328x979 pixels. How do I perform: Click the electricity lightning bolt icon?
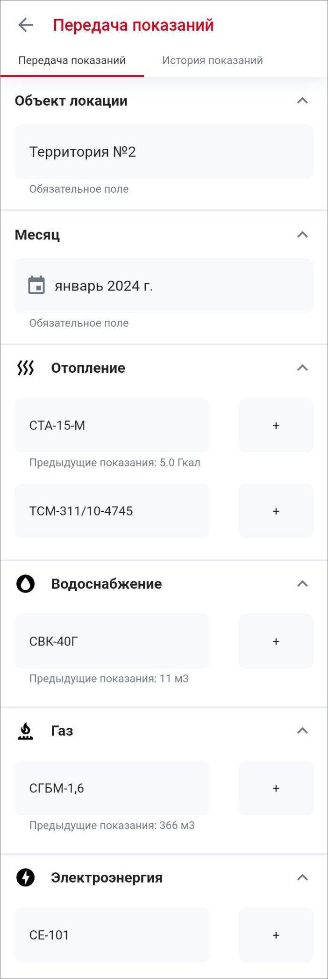pos(26,877)
